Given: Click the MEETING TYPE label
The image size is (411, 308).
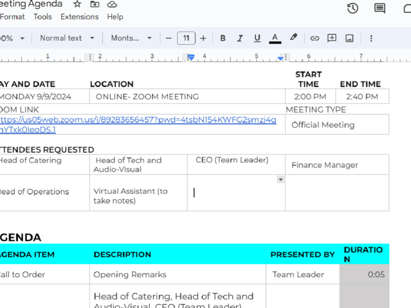Looking at the screenshot, I should [316, 110].
